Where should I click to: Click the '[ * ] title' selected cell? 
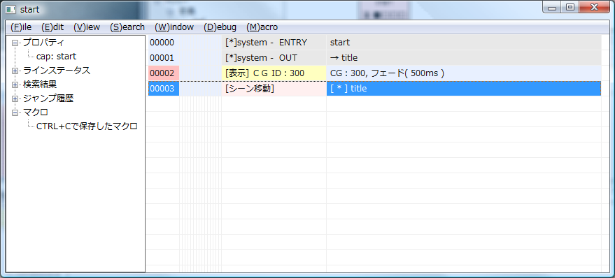464,88
